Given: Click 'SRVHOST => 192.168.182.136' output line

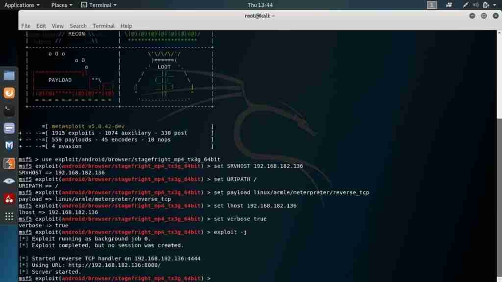Looking at the screenshot, I should tap(61, 172).
